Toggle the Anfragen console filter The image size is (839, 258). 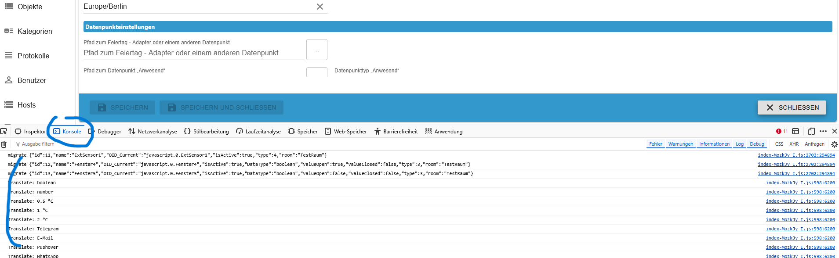[814, 144]
